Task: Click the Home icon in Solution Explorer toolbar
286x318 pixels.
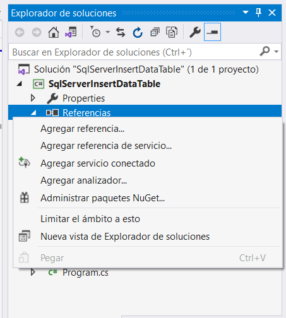Action: coord(54,32)
